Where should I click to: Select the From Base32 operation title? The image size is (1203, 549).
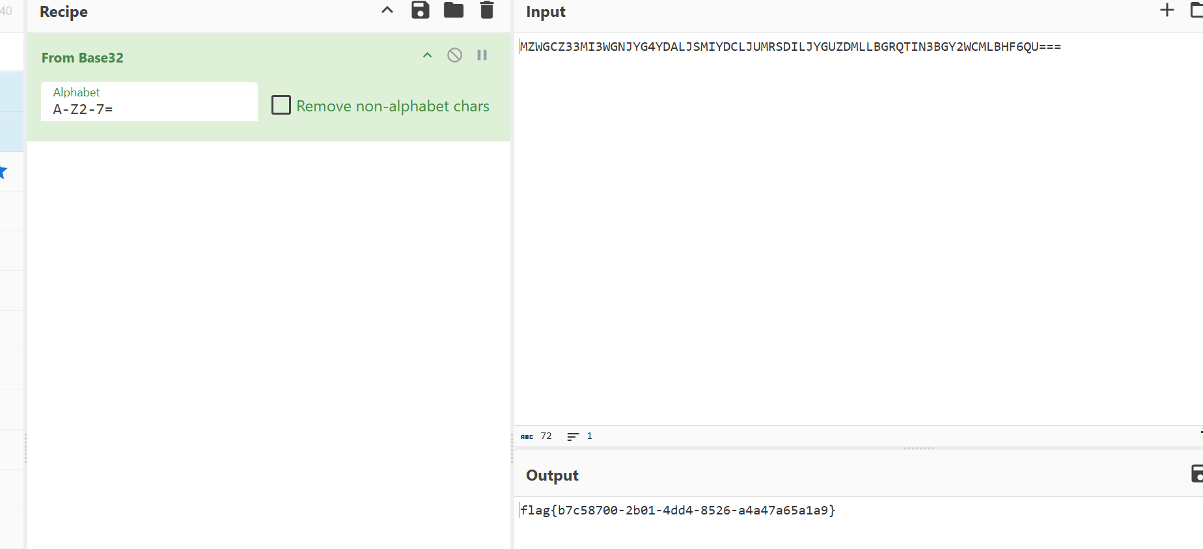(83, 58)
